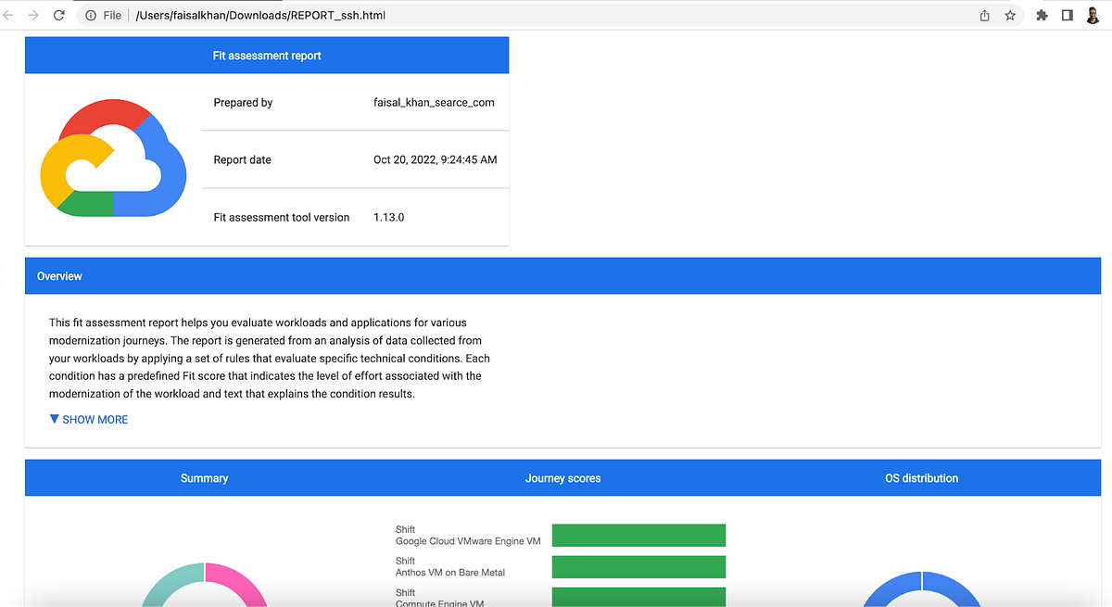Collapse the Overview disclosure triangle
This screenshot has width=1112, height=607.
click(54, 419)
